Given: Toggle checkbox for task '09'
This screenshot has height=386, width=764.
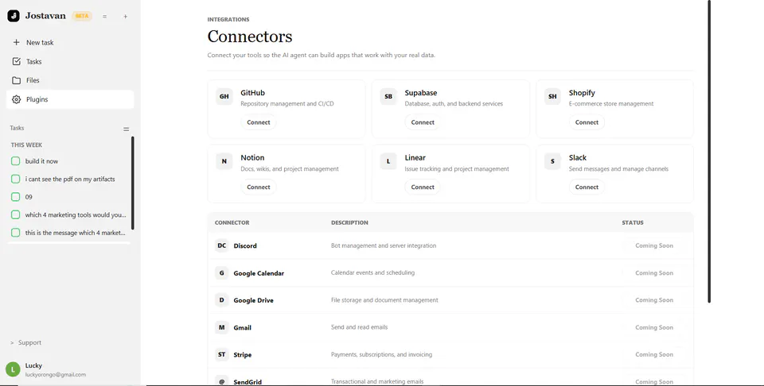Looking at the screenshot, I should (16, 197).
